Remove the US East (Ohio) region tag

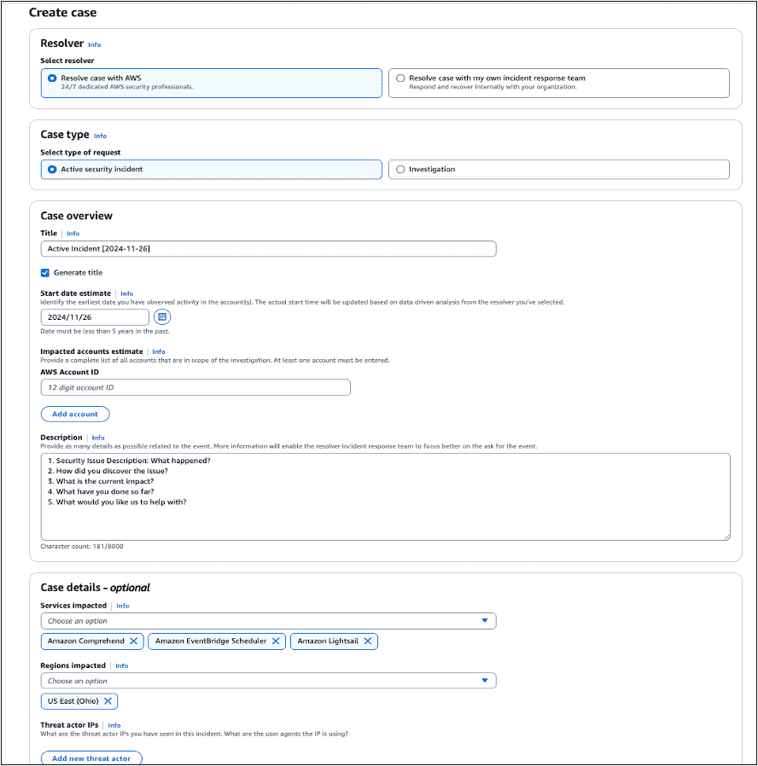point(108,701)
